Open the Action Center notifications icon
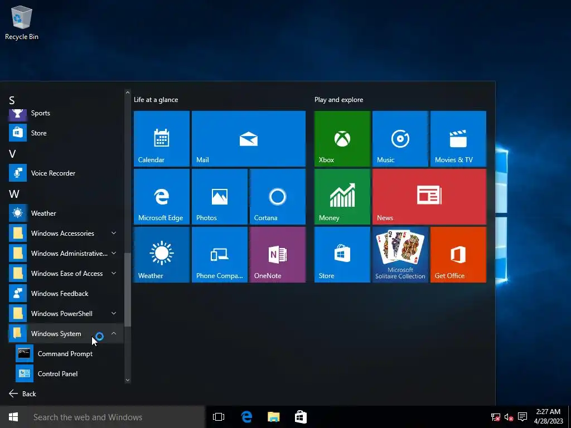Viewport: 571px width, 428px height. 522,417
